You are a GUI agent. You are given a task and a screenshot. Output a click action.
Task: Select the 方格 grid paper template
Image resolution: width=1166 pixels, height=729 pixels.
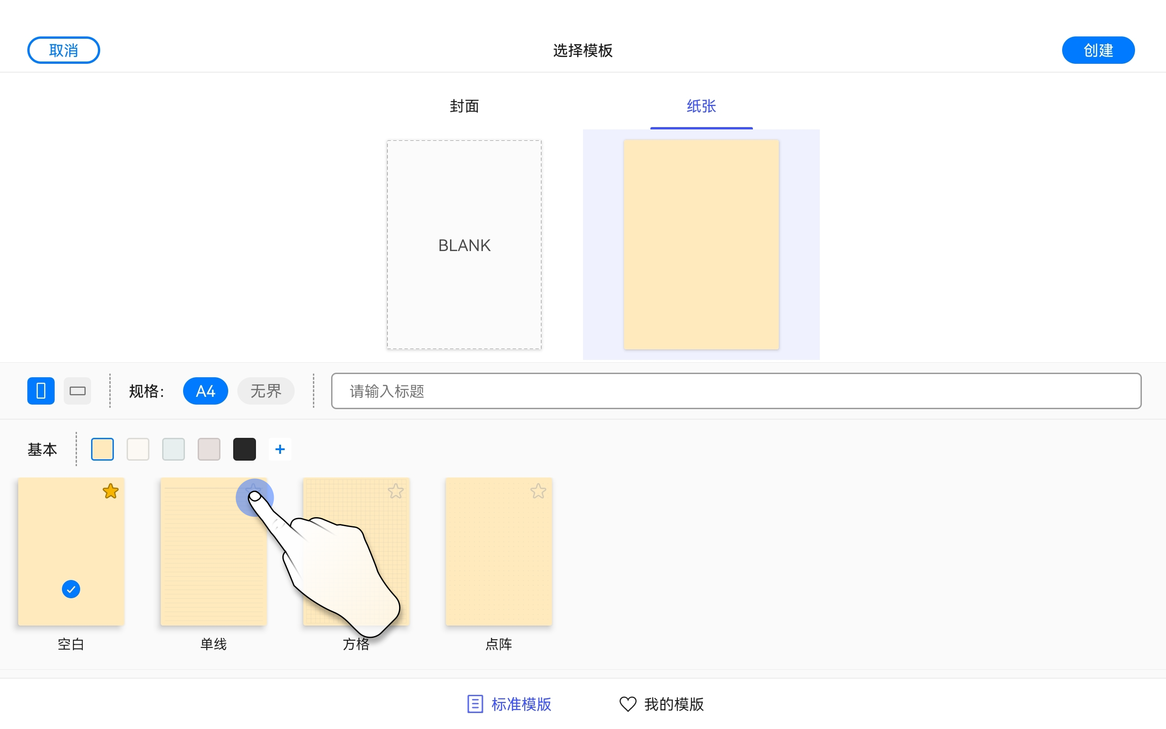[x=356, y=552]
